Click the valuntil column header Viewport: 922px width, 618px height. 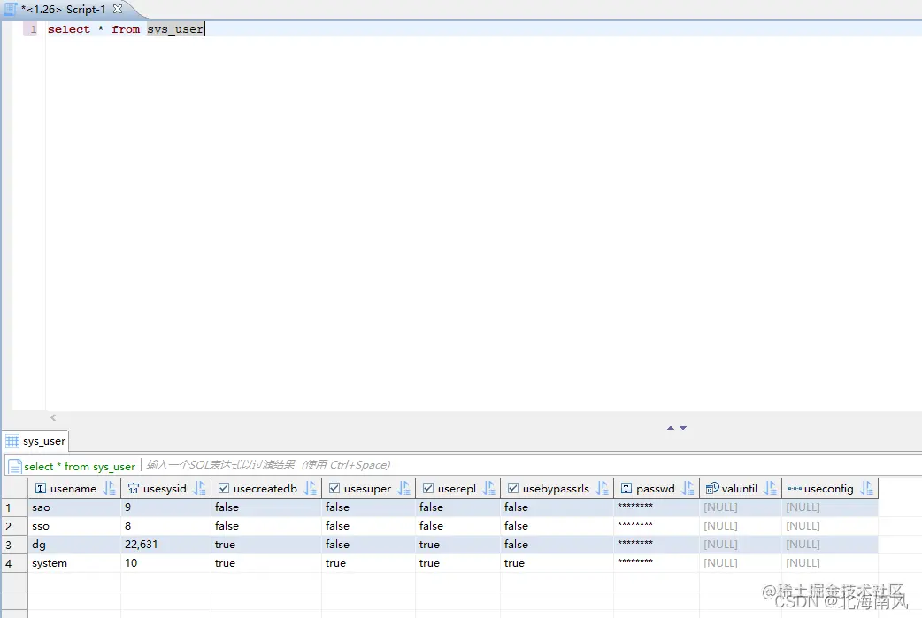739,489
